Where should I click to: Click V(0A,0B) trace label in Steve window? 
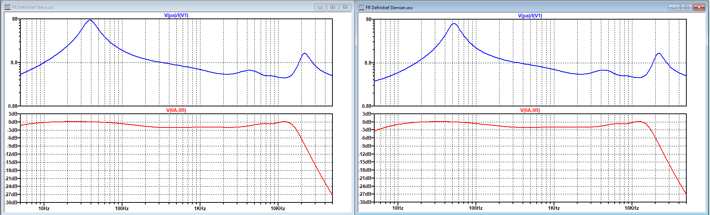pos(176,110)
